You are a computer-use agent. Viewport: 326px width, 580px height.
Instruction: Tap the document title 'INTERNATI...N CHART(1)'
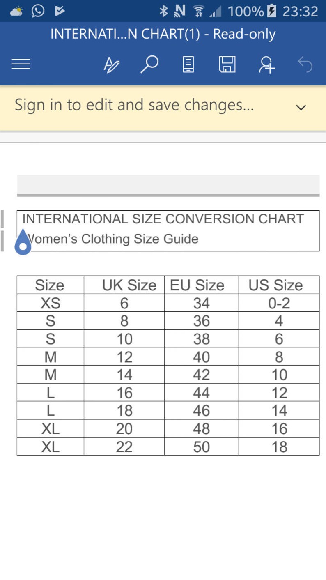[125, 34]
